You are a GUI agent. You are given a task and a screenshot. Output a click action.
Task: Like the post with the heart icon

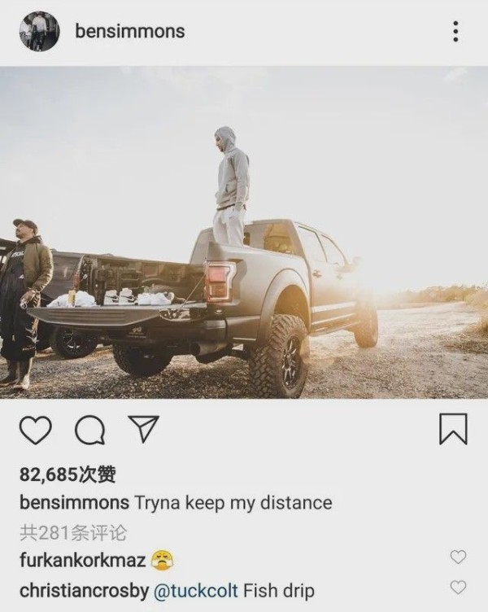pos(36,430)
